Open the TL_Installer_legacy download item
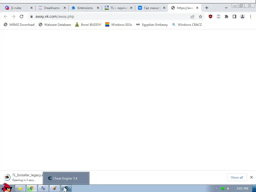 (x=23, y=177)
